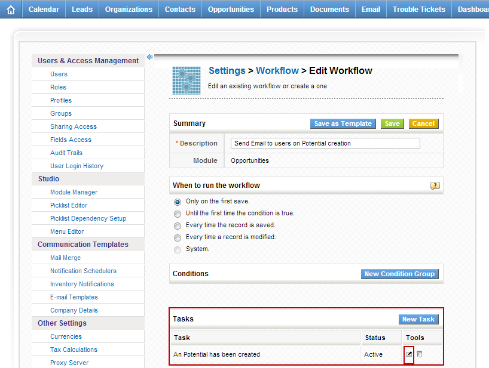Open Groups settings link

pyautogui.click(x=61, y=113)
